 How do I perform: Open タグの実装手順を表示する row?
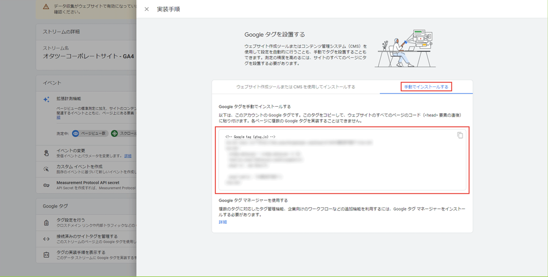[87, 255]
